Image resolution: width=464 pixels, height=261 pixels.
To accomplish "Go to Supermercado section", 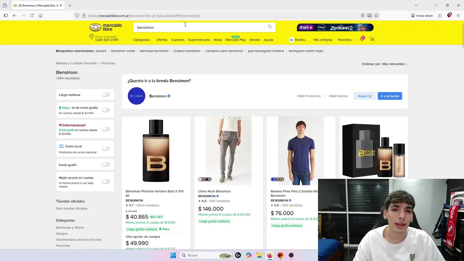I will [199, 40].
